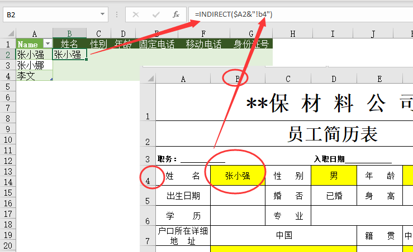Image resolution: width=413 pixels, height=252 pixels.
Task: Select row 20 header in the main sheet
Action: pyautogui.click(x=8, y=245)
